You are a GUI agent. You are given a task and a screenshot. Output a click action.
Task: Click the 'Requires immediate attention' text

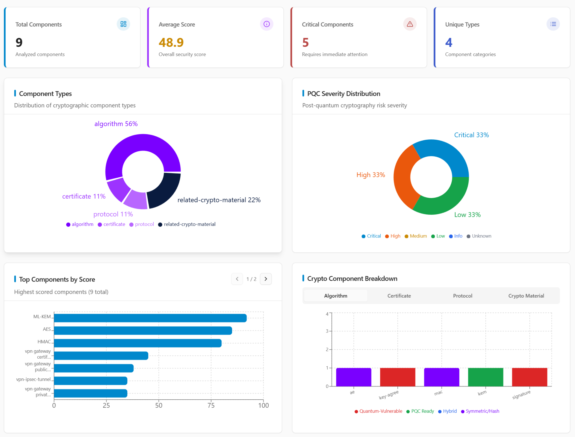[x=335, y=54]
